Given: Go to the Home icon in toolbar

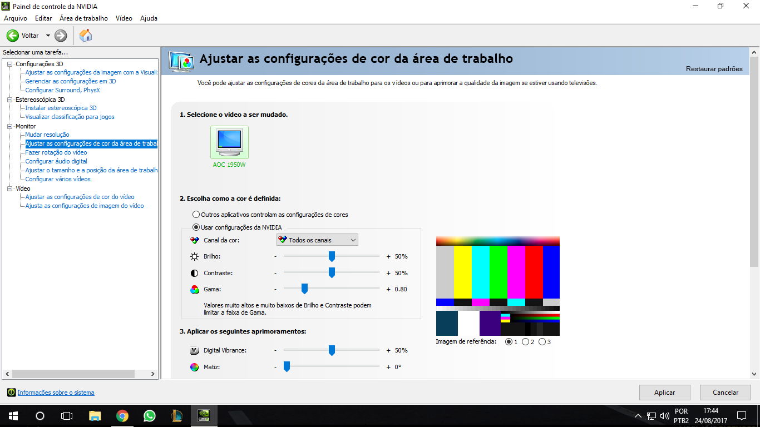Looking at the screenshot, I should [86, 36].
